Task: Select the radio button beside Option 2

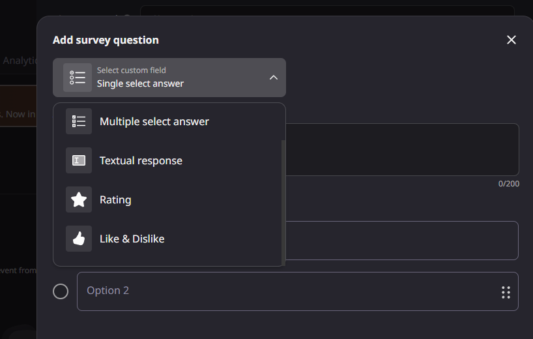Action: [x=61, y=291]
